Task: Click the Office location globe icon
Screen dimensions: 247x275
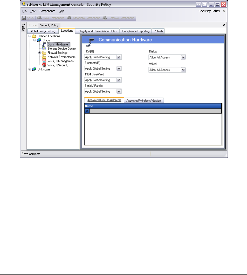Action: (39, 40)
